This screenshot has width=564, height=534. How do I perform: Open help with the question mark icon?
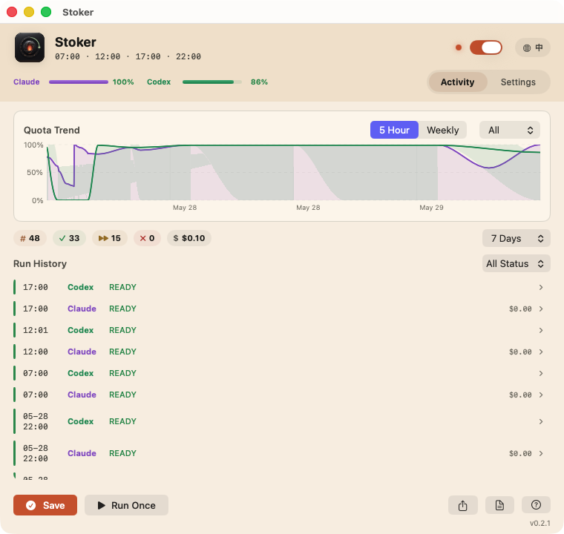(536, 505)
